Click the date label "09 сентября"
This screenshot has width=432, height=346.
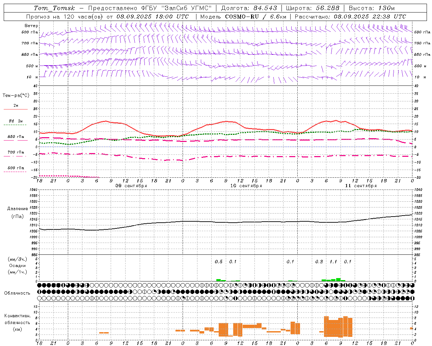(131, 186)
